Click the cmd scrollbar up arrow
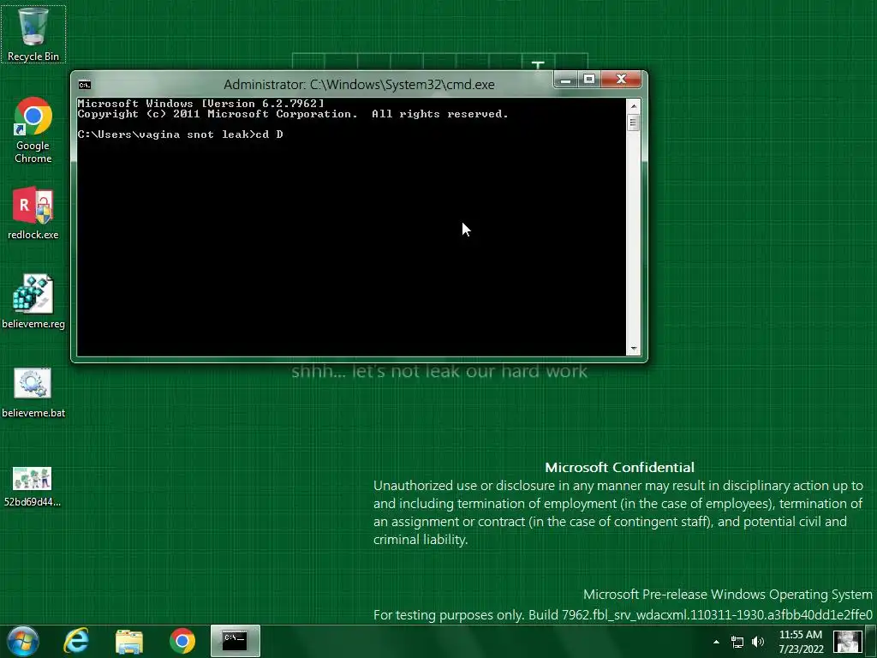The width and height of the screenshot is (877, 658). [x=633, y=105]
